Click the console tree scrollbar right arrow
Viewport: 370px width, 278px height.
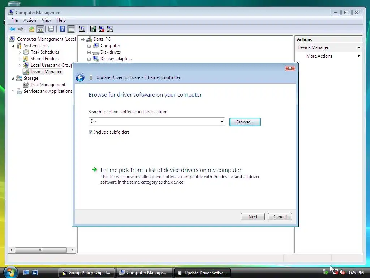click(x=72, y=250)
